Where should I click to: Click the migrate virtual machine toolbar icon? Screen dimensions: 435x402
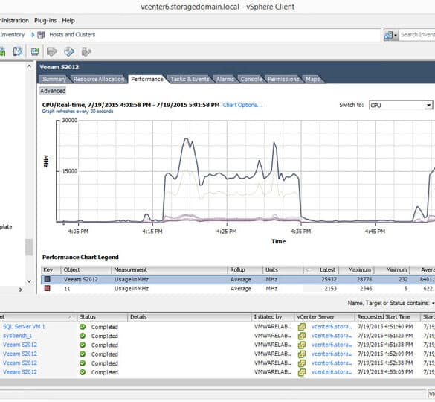click(x=51, y=51)
